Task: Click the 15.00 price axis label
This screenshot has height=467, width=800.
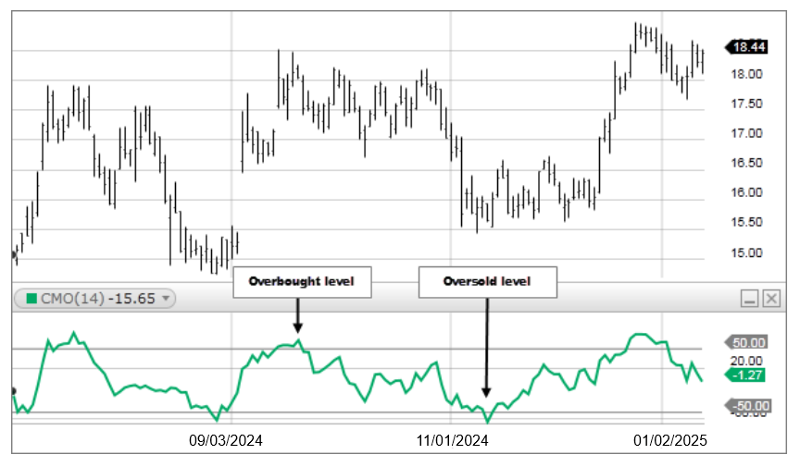Action: click(x=746, y=252)
